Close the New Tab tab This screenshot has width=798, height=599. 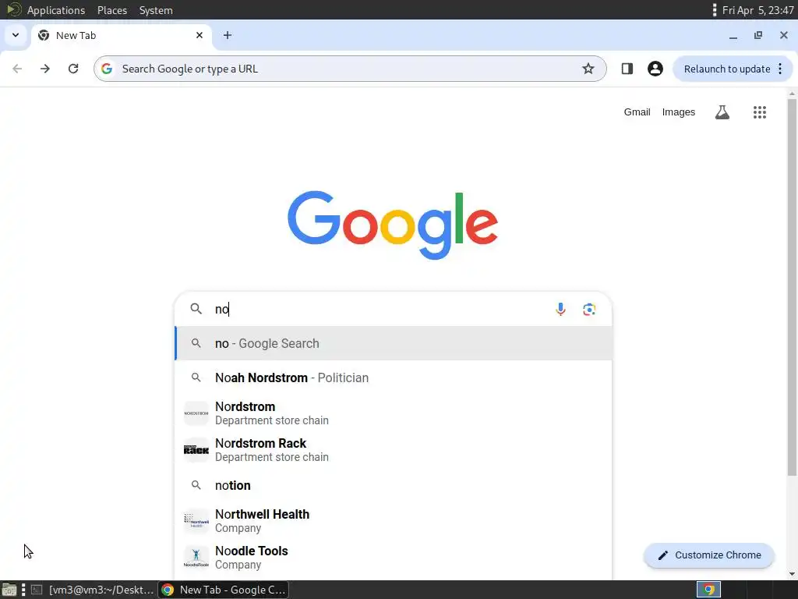click(x=199, y=35)
